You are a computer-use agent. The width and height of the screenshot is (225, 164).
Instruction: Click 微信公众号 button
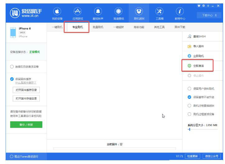pyautogui.click(x=212, y=156)
